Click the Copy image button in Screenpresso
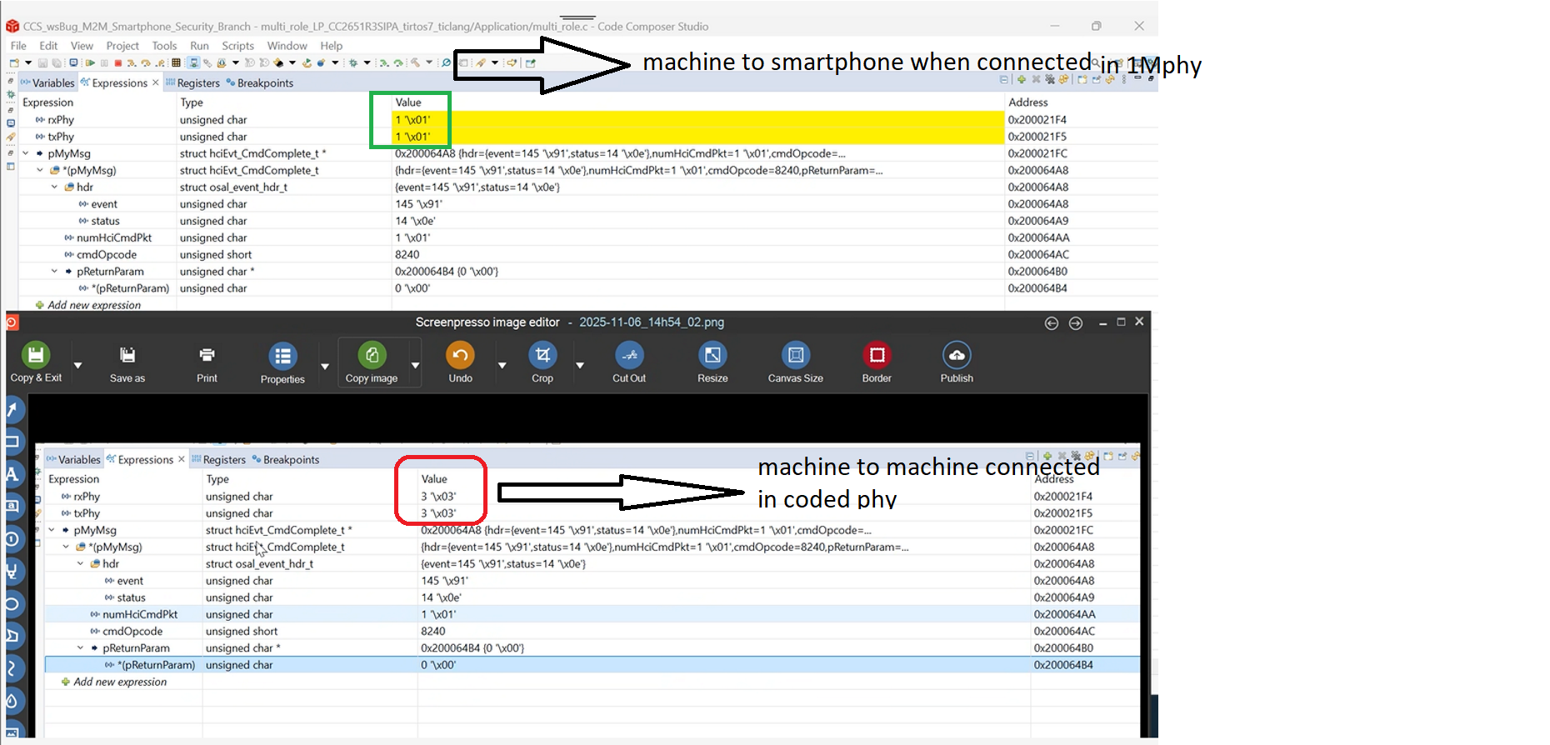The width and height of the screenshot is (1550, 745). [x=372, y=362]
